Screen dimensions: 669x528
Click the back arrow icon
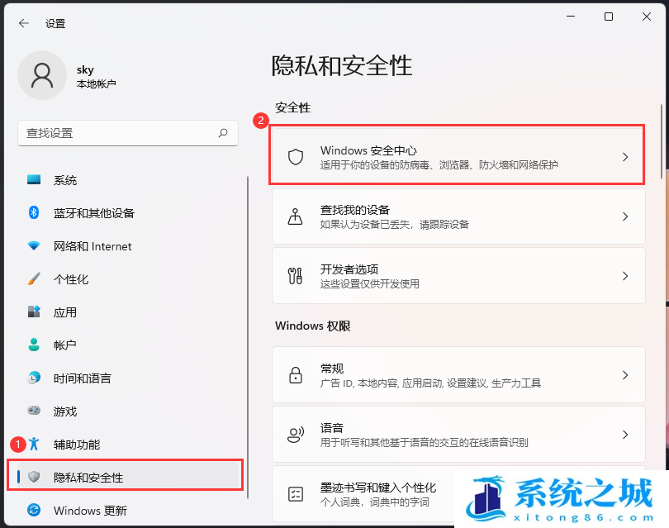[x=24, y=23]
